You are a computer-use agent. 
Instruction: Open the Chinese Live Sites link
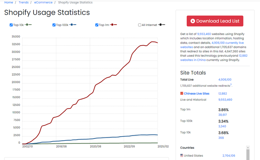tap(196, 94)
